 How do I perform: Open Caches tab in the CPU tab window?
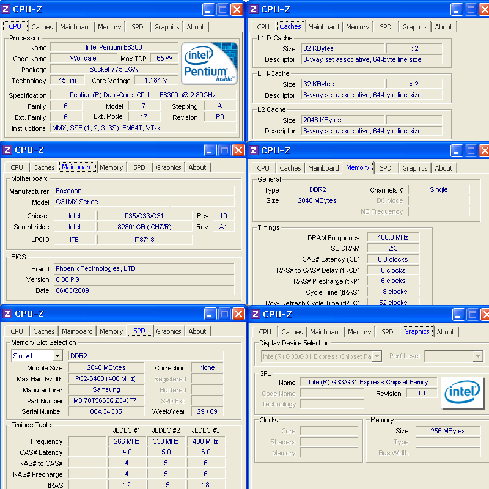(42, 27)
